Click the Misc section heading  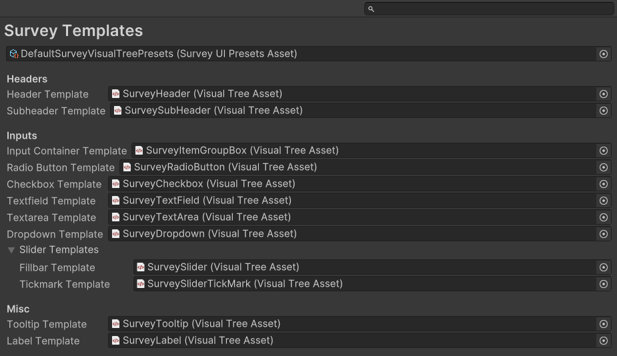[18, 309]
